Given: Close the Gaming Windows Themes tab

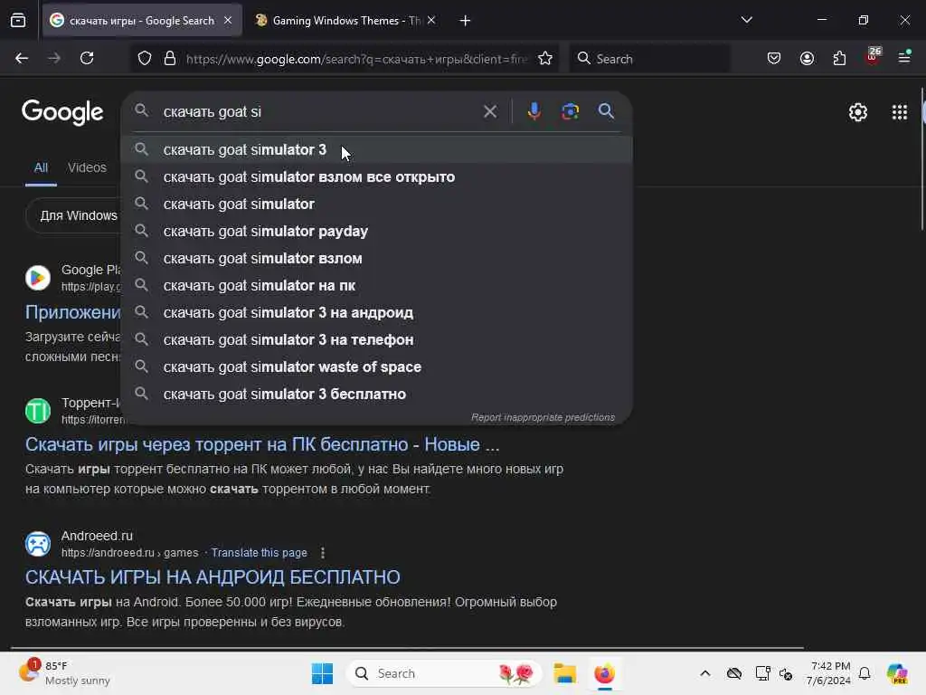Looking at the screenshot, I should pyautogui.click(x=431, y=21).
